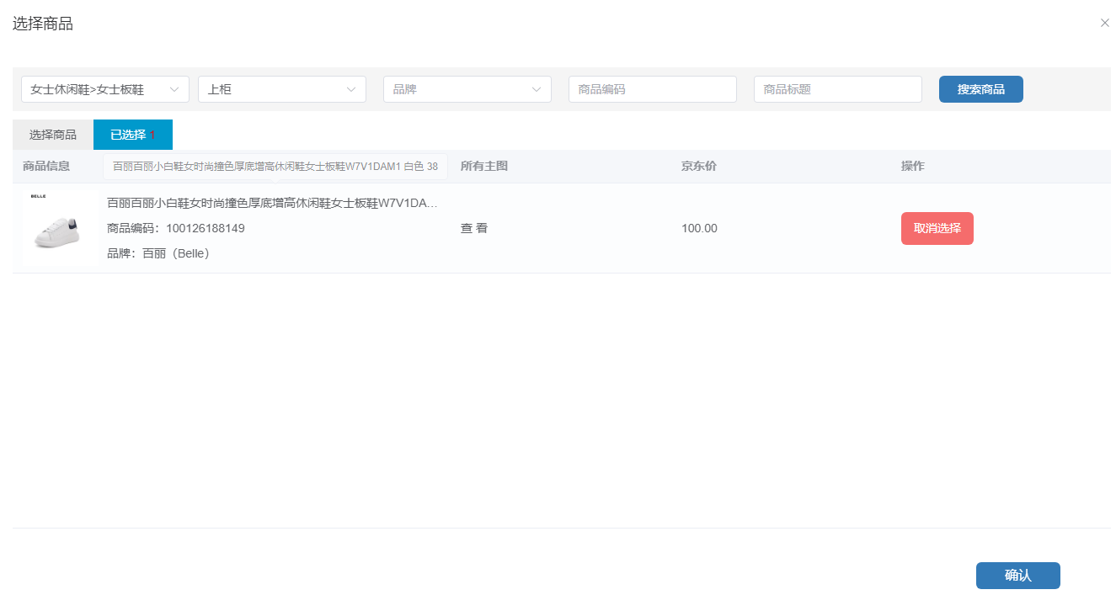Screen dimensions: 1116x595
Task: Click the product code 100126188149 text
Action: pos(205,228)
